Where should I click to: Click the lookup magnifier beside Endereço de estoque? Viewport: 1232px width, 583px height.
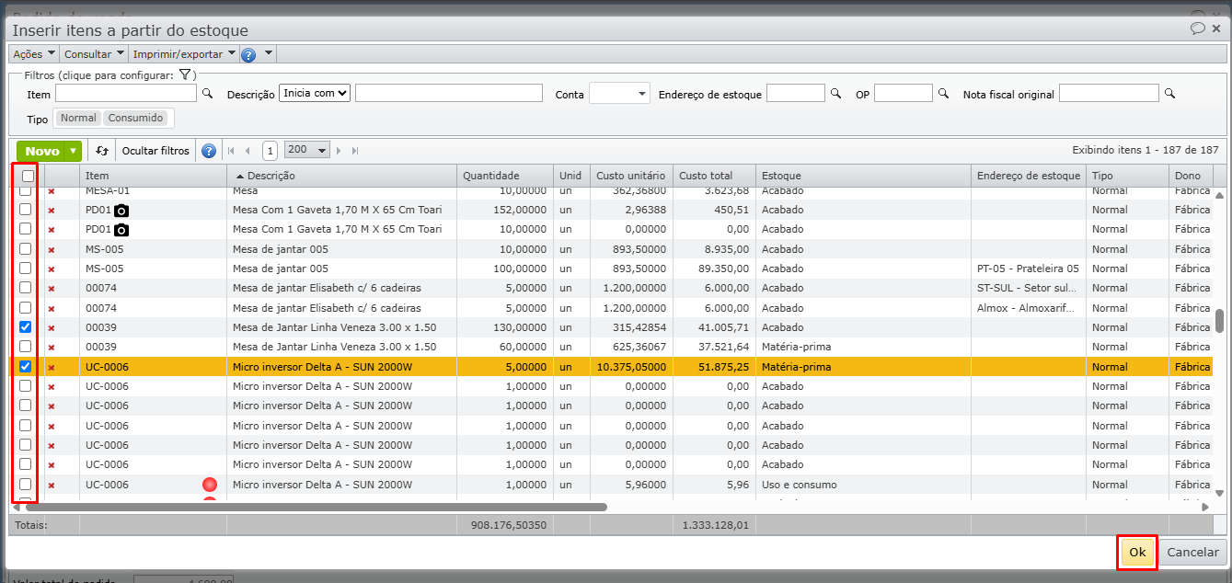835,94
